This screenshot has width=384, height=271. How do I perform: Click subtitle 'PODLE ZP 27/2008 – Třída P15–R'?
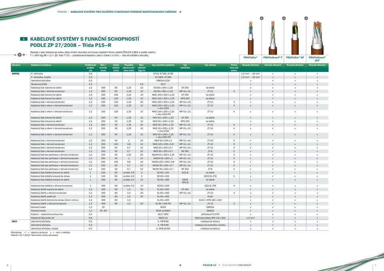[x=70, y=45]
